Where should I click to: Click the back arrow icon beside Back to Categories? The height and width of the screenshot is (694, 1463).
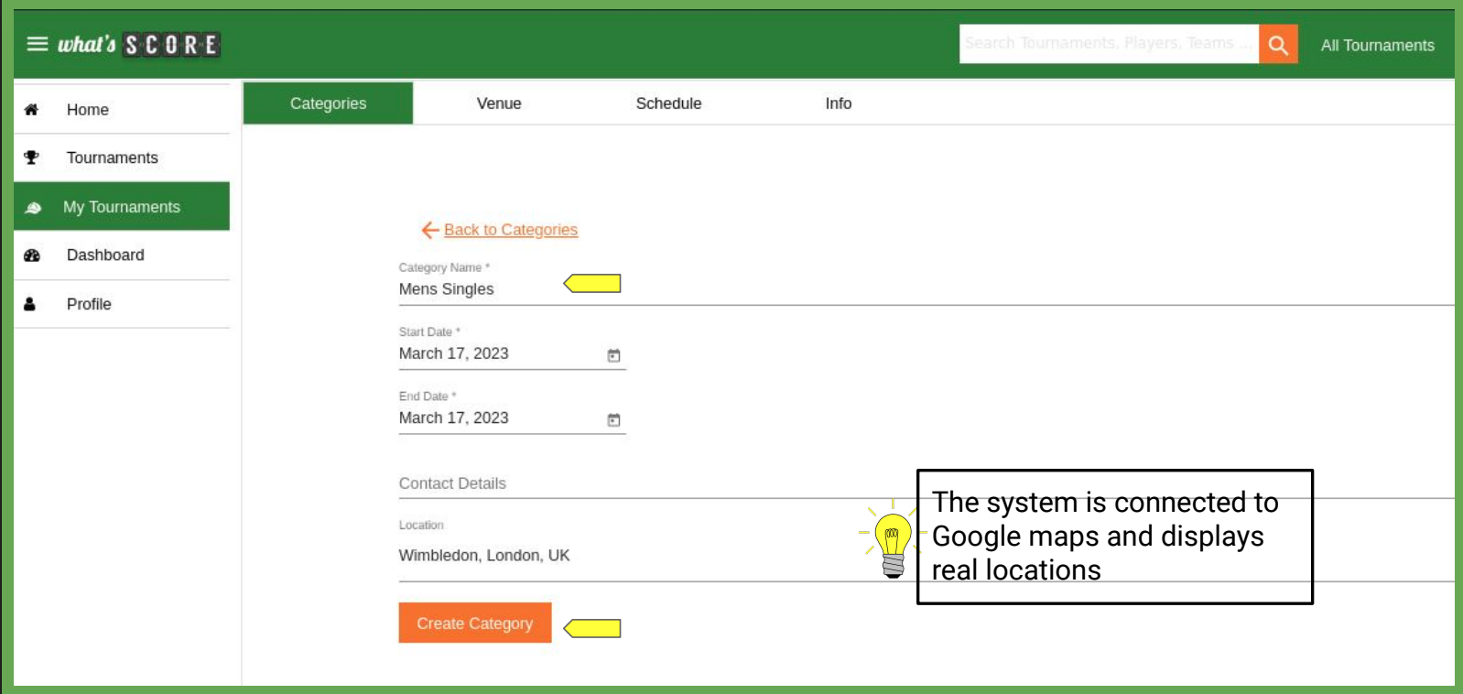429,230
